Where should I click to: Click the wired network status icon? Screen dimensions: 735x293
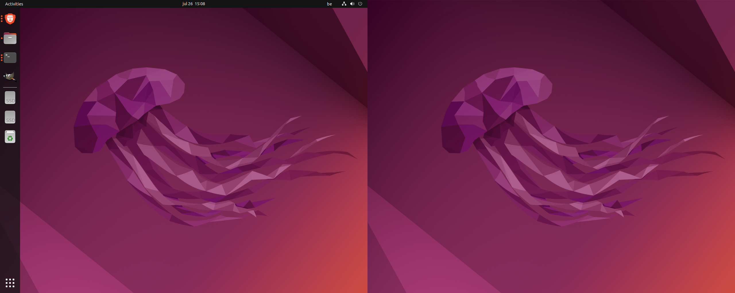(344, 4)
